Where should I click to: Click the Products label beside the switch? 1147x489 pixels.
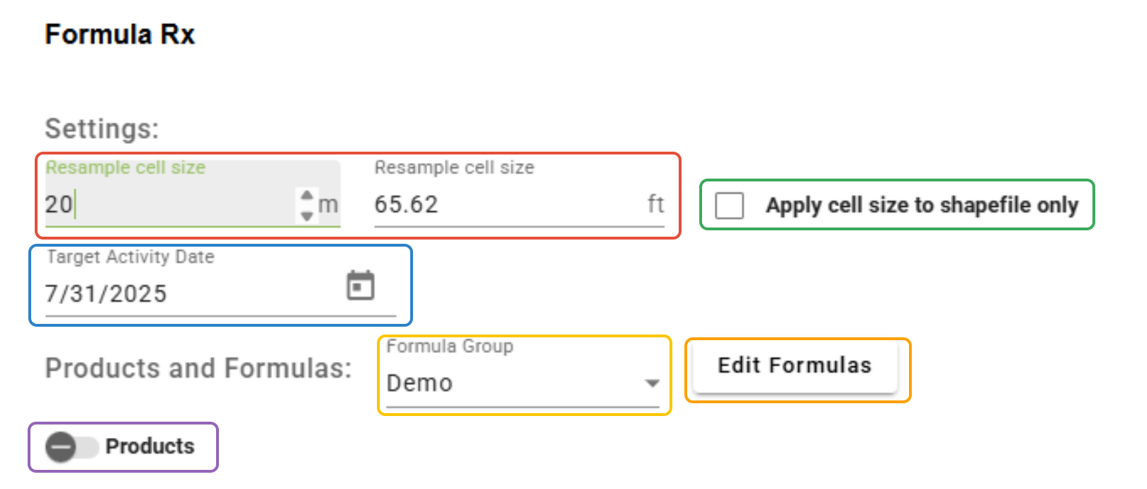[x=149, y=446]
